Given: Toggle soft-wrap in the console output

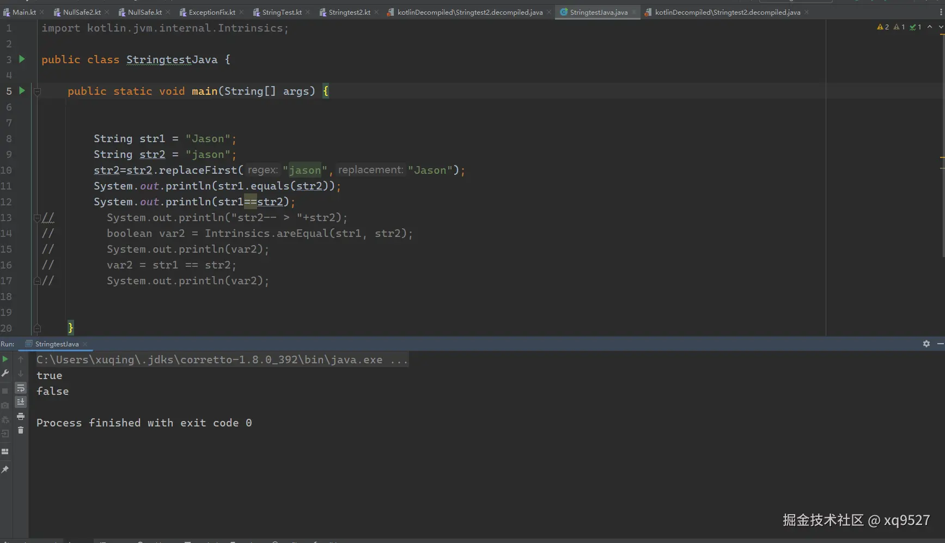Looking at the screenshot, I should [21, 388].
